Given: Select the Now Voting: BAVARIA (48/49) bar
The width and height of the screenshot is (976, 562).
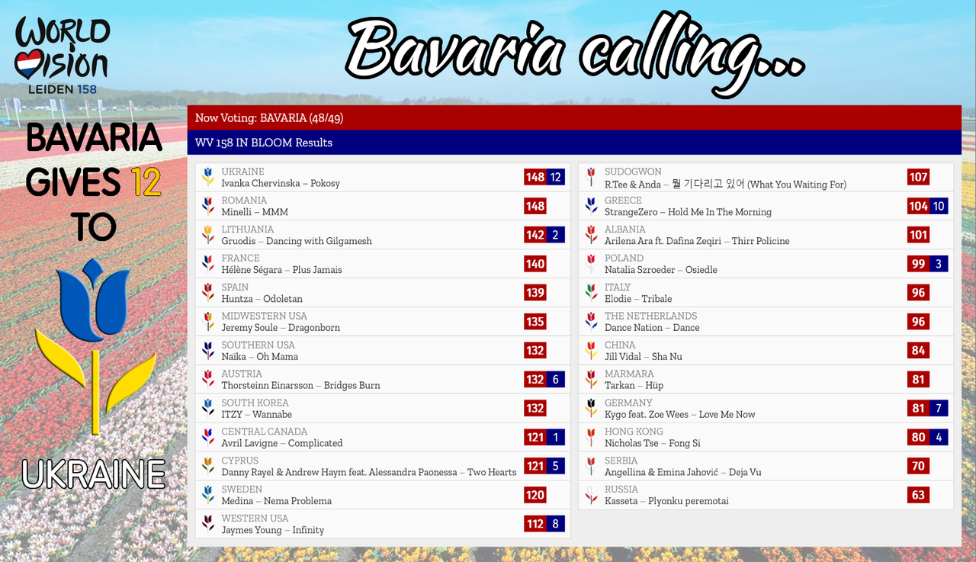Looking at the screenshot, I should (x=574, y=117).
